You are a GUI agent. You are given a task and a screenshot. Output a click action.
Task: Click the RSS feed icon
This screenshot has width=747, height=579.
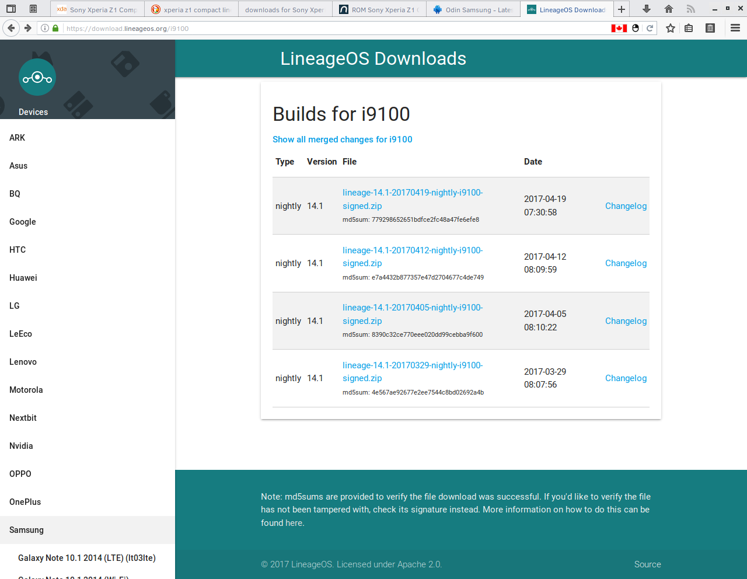[691, 9]
